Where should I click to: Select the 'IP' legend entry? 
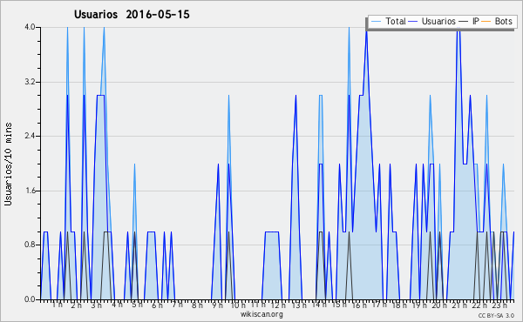pos(476,21)
